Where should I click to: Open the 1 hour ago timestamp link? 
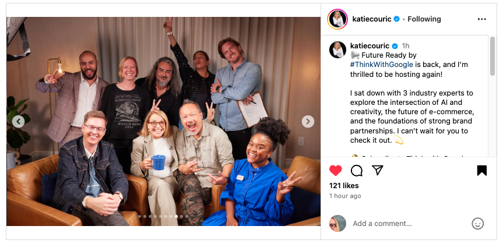345,196
